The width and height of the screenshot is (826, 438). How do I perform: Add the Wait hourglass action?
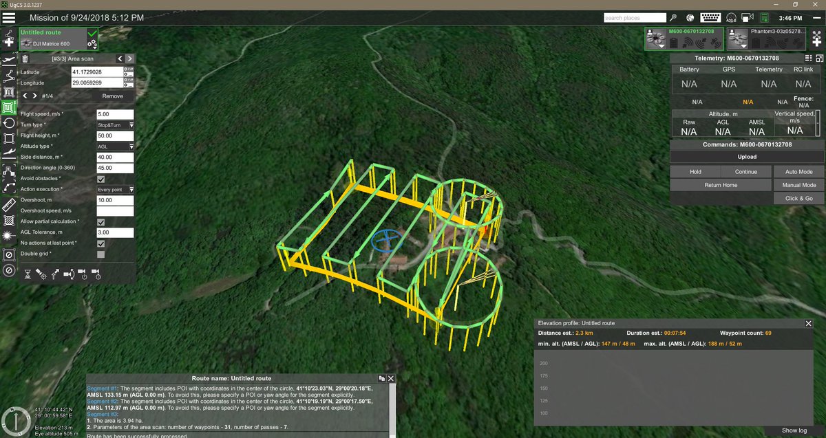(28, 274)
